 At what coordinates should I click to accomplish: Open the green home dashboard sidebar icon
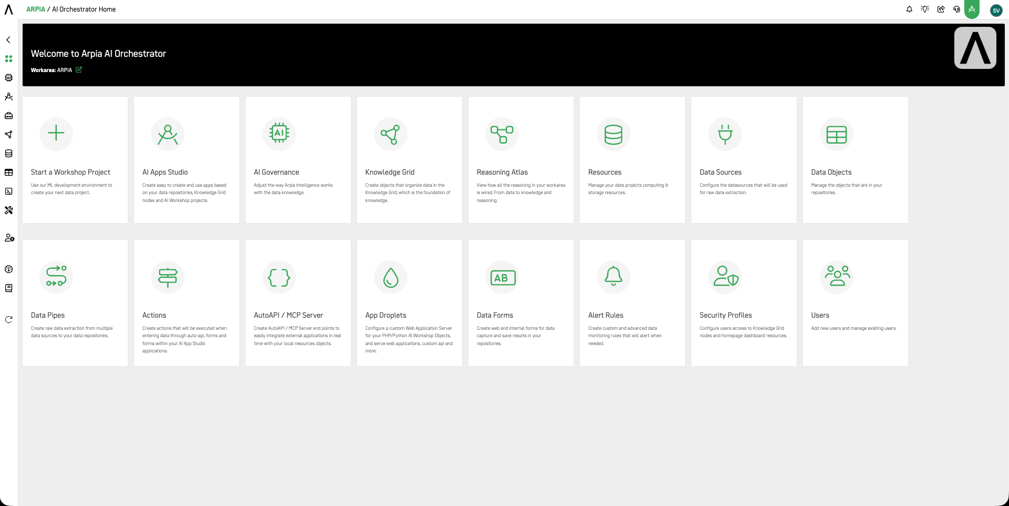click(x=8, y=59)
